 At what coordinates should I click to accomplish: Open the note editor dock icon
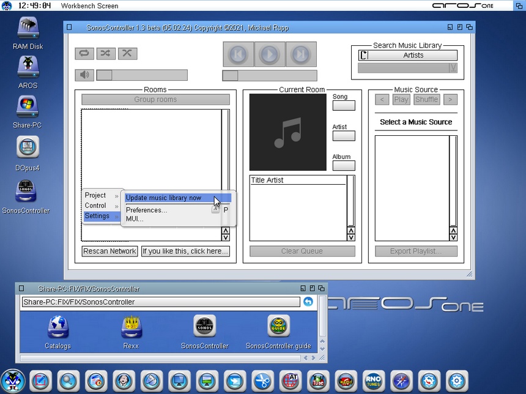coord(40,381)
